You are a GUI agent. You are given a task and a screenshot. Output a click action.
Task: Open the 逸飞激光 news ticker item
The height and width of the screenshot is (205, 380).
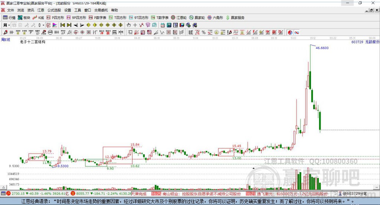(x=287, y=194)
